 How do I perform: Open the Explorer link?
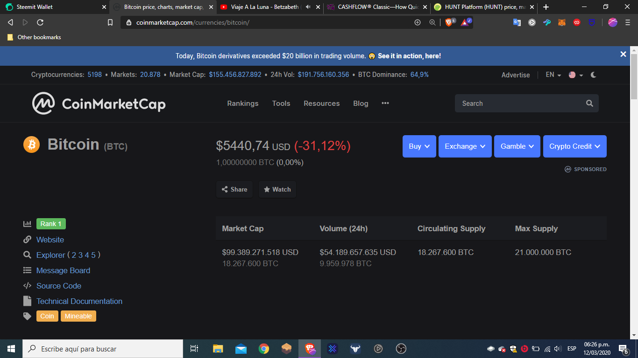pyautogui.click(x=51, y=255)
